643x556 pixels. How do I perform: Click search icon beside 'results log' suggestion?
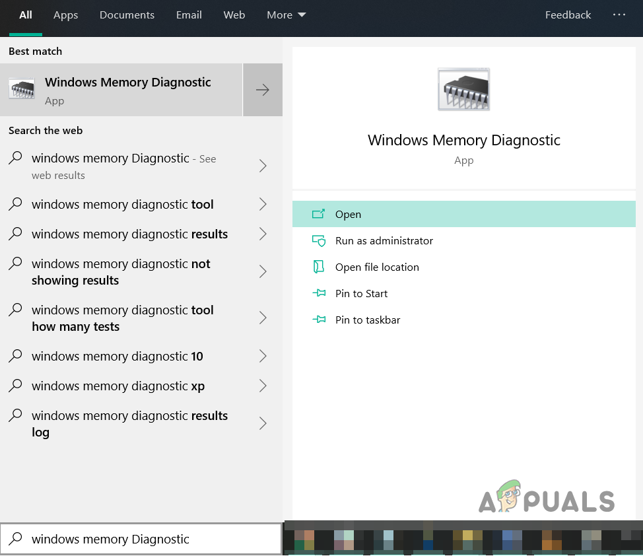(x=15, y=415)
